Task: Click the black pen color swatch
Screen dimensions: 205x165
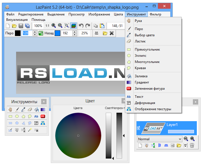Action: (x=18, y=33)
